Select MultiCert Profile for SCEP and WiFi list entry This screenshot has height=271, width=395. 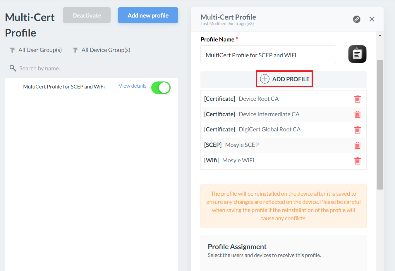[64, 87]
